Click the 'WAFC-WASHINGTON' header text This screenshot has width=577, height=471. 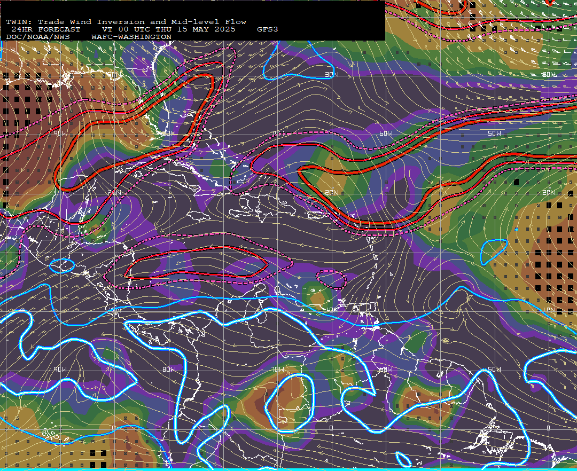click(131, 37)
